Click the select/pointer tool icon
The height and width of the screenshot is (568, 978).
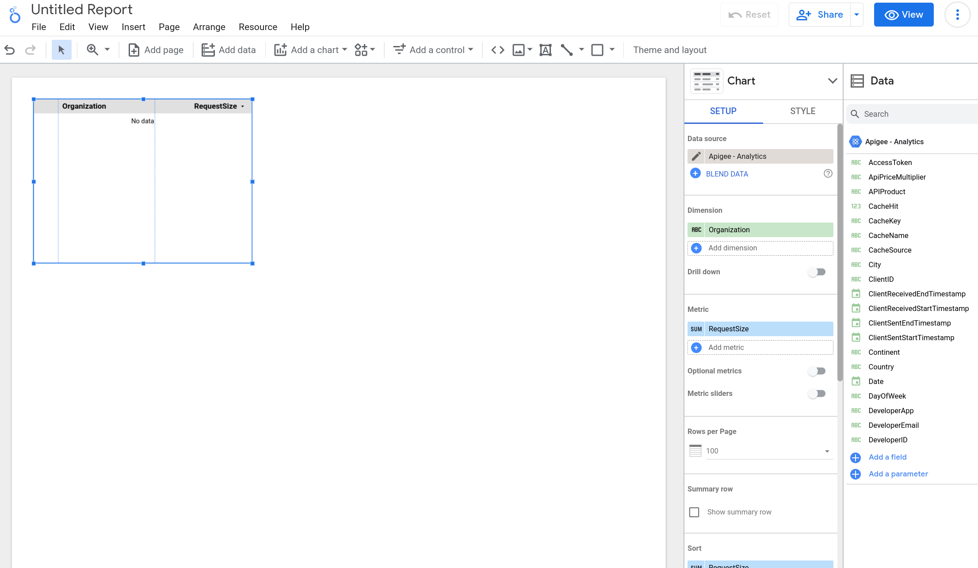pos(61,50)
